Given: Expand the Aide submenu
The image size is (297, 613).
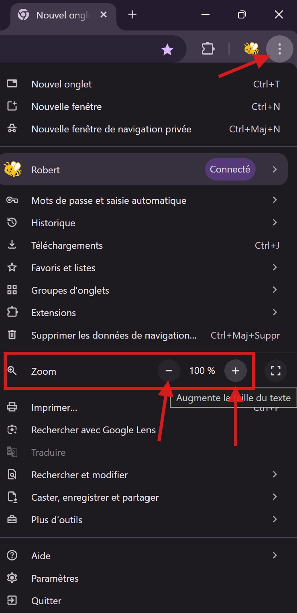Looking at the screenshot, I should pyautogui.click(x=275, y=555).
